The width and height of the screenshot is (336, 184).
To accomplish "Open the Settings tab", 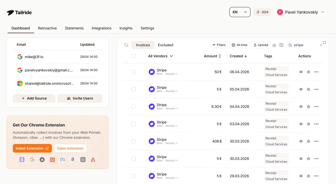I will pyautogui.click(x=147, y=28).
